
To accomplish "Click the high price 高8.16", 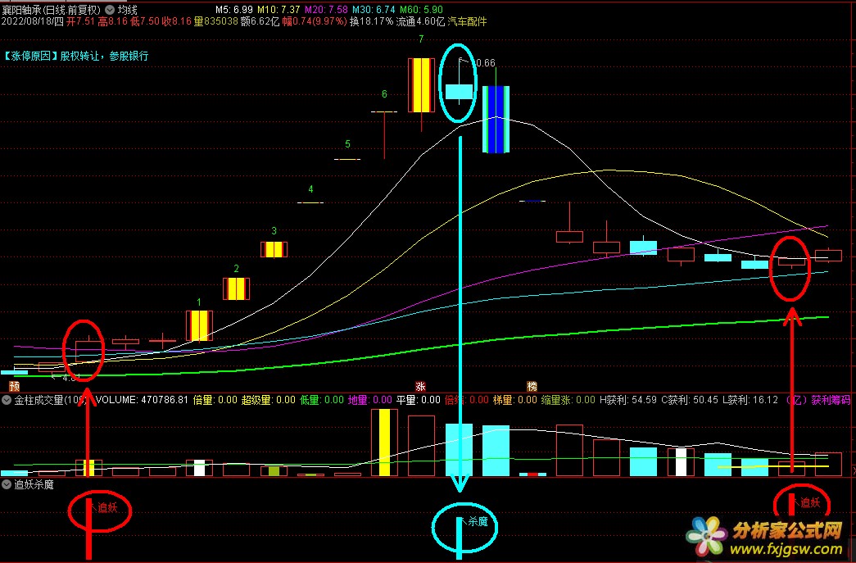I will (112, 22).
